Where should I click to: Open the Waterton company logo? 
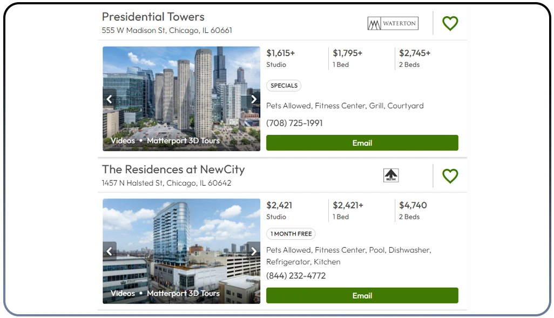pyautogui.click(x=393, y=23)
